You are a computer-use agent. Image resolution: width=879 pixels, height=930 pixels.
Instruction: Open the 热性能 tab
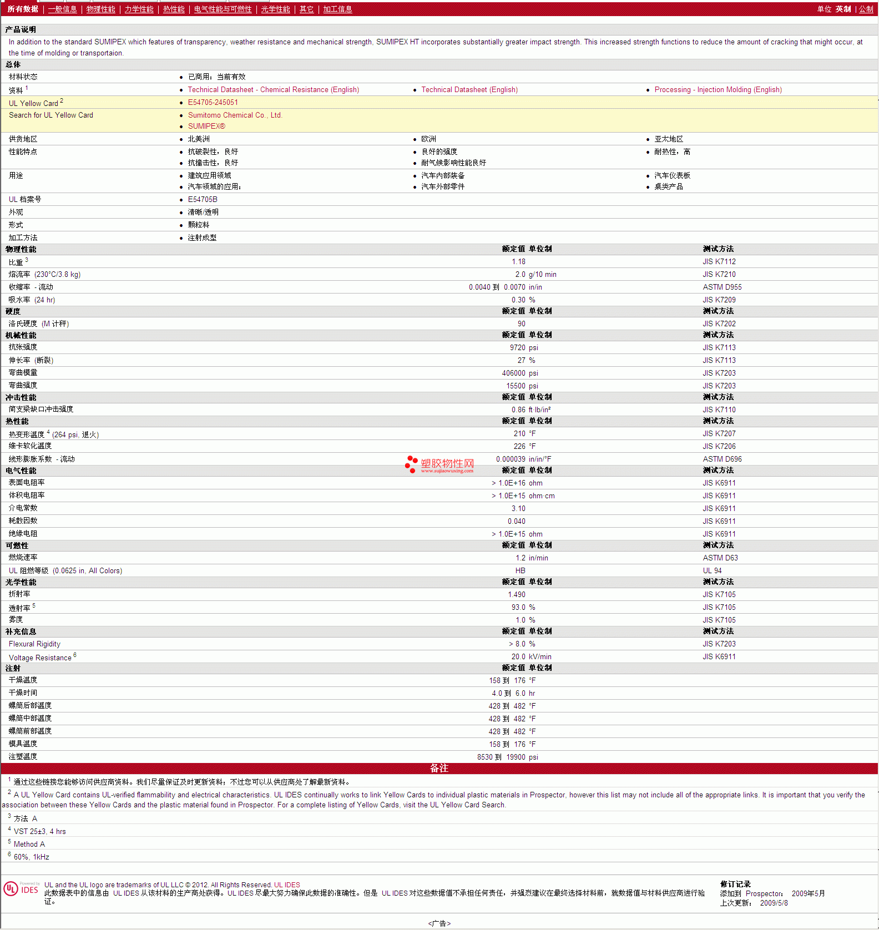pos(174,9)
